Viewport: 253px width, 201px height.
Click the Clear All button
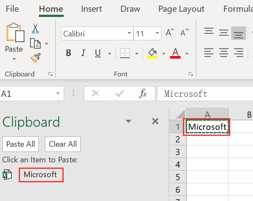pyautogui.click(x=63, y=144)
